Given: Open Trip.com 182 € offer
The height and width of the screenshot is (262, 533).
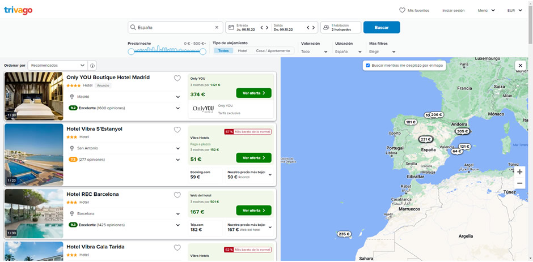Looking at the screenshot, I should pyautogui.click(x=205, y=227).
